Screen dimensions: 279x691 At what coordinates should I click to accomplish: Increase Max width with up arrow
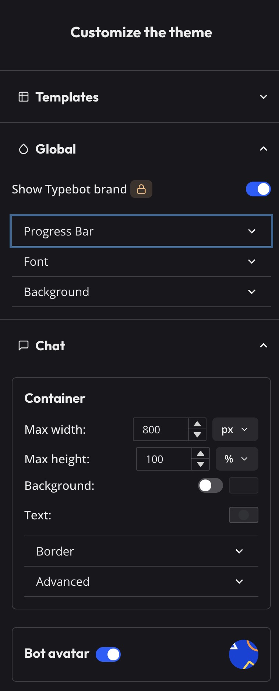[x=197, y=424]
